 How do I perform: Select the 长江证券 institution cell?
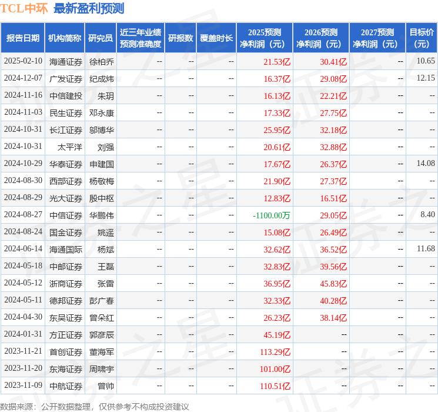pyautogui.click(x=66, y=130)
